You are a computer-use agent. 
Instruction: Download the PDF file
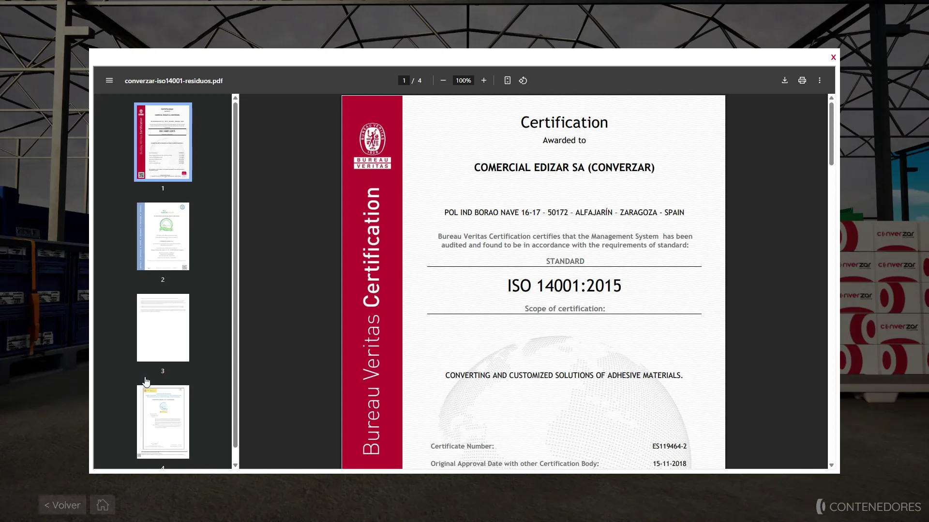[785, 81]
